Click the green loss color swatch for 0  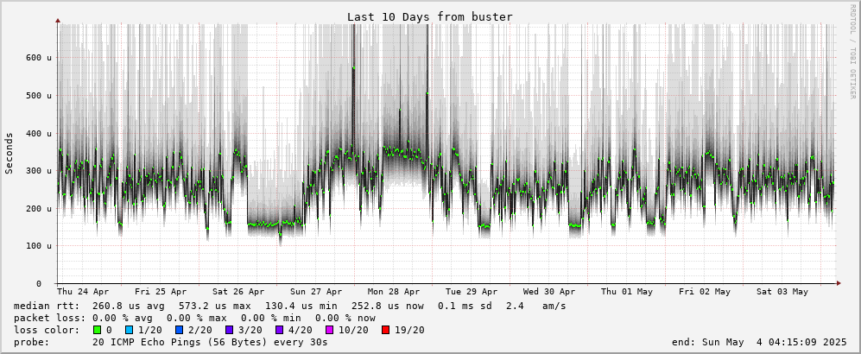coord(97,331)
